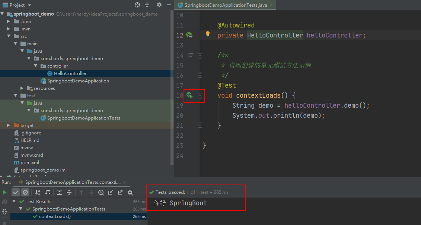This screenshot has width=421, height=225.
Task: Collapse the main folder
Action: click(15, 44)
